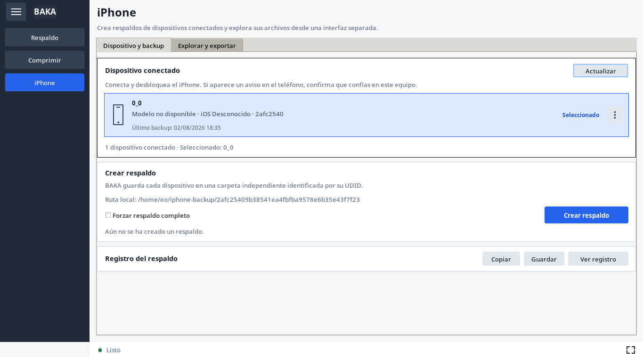Refresh devices with the Actualizar button

pos(601,71)
